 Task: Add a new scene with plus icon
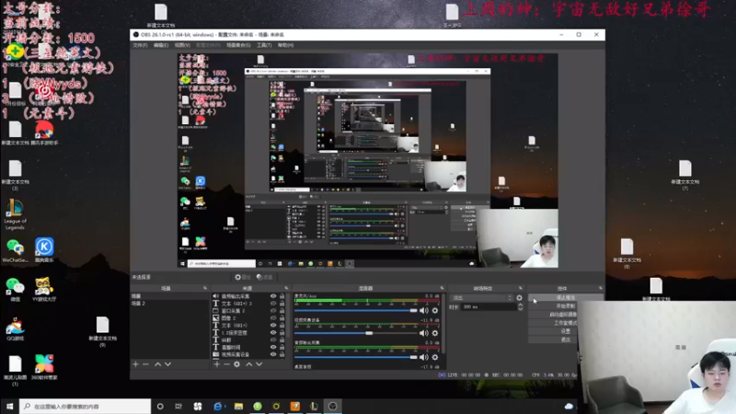pyautogui.click(x=135, y=364)
